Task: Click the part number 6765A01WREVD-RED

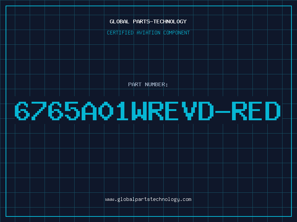Action: tap(148, 111)
